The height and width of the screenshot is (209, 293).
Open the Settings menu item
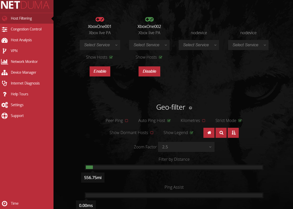coord(27,105)
